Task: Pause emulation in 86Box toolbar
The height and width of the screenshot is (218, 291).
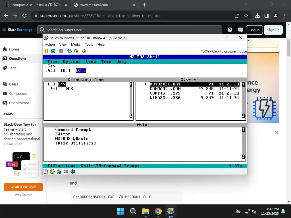Action: pos(46,51)
